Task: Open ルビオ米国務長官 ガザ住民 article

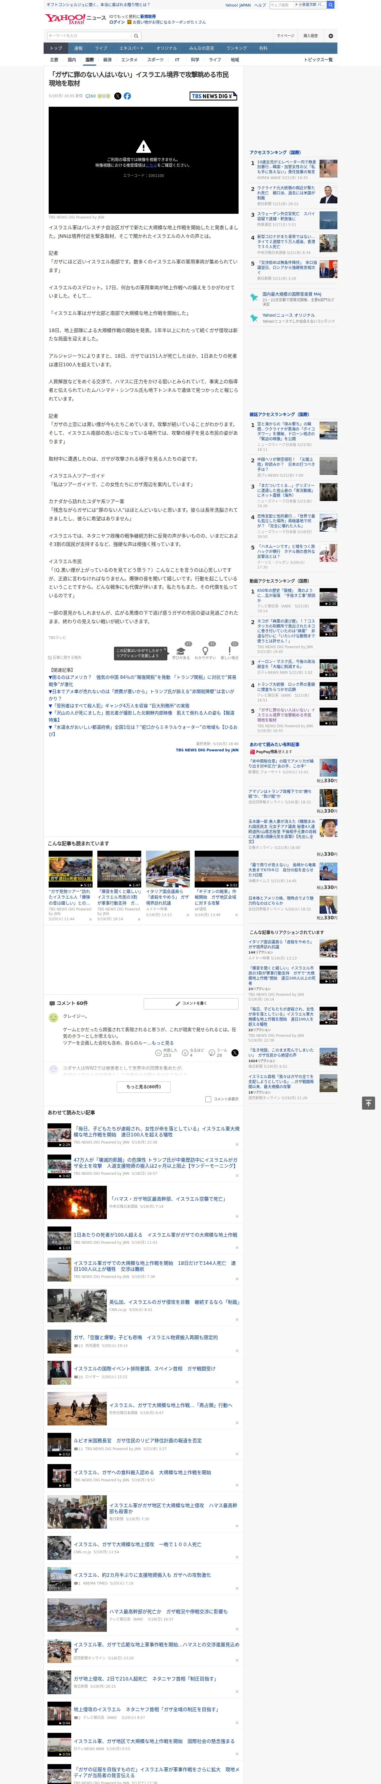Action: pos(138,1441)
